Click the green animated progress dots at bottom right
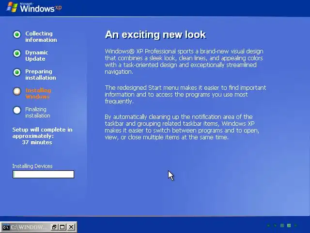The height and width of the screenshot is (233, 310). pyautogui.click(x=282, y=225)
